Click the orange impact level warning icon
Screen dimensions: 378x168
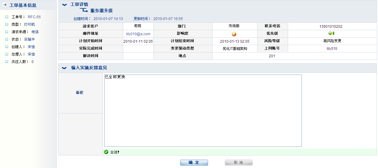click(234, 34)
